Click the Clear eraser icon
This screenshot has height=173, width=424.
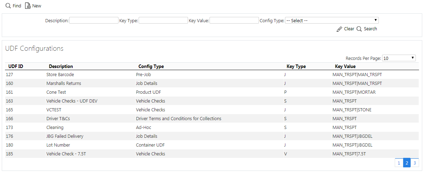click(x=339, y=29)
